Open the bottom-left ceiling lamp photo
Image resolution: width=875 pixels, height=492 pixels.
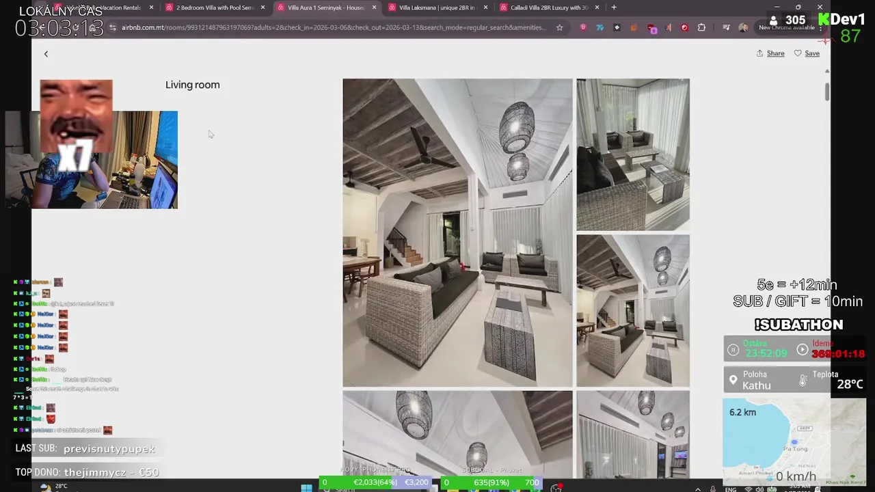click(457, 435)
